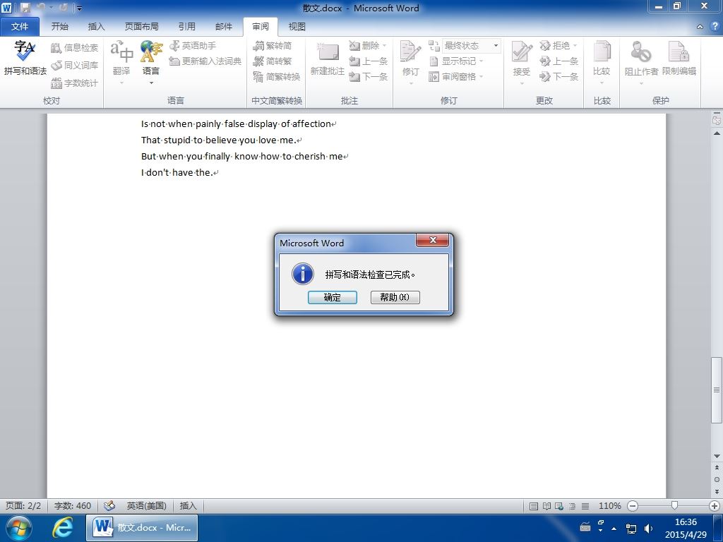Switch to outline view
The image size is (723, 542).
pyautogui.click(x=572, y=506)
